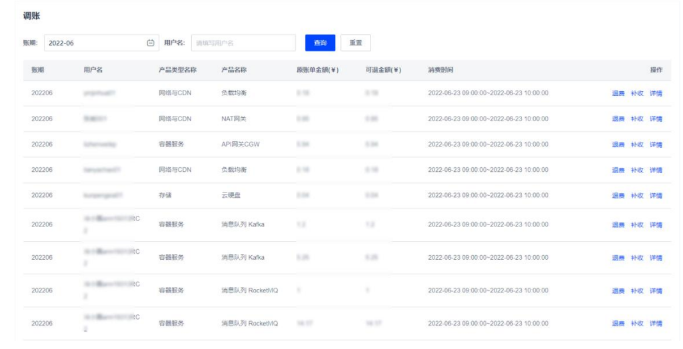Click the blue 查询 button
This screenshot has width=683, height=349.
click(320, 43)
